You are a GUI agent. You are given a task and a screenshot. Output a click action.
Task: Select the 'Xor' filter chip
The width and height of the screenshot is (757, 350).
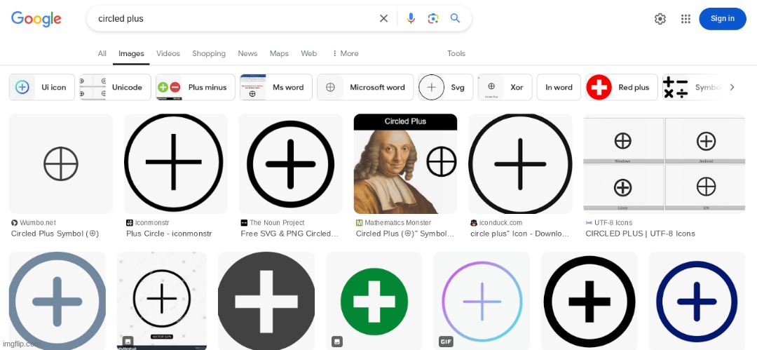tap(505, 87)
